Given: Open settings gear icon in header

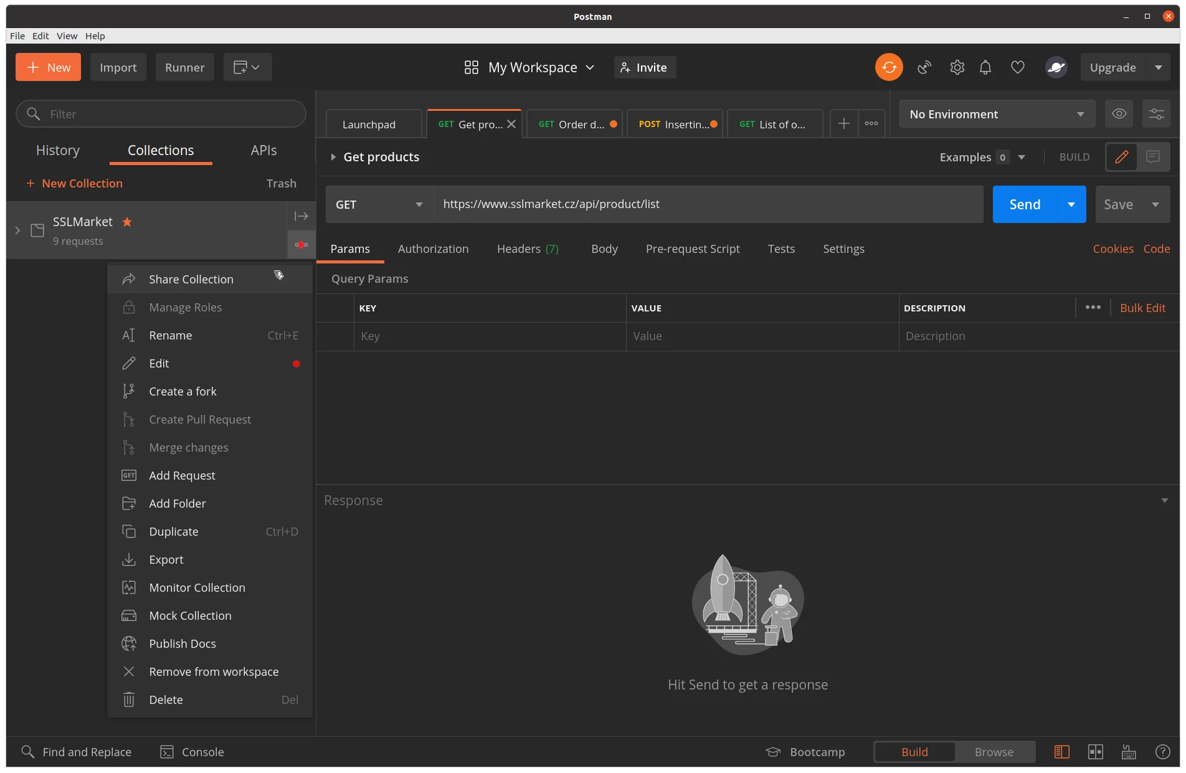Looking at the screenshot, I should (x=957, y=67).
